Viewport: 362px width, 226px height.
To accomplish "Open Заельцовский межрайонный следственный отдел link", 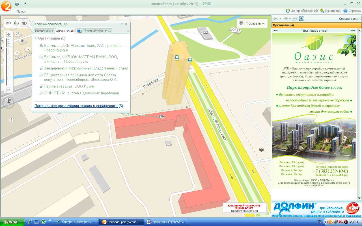I will pos(86,68).
